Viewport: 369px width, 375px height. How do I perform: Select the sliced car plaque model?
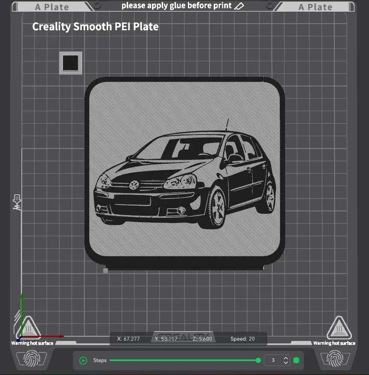click(184, 173)
